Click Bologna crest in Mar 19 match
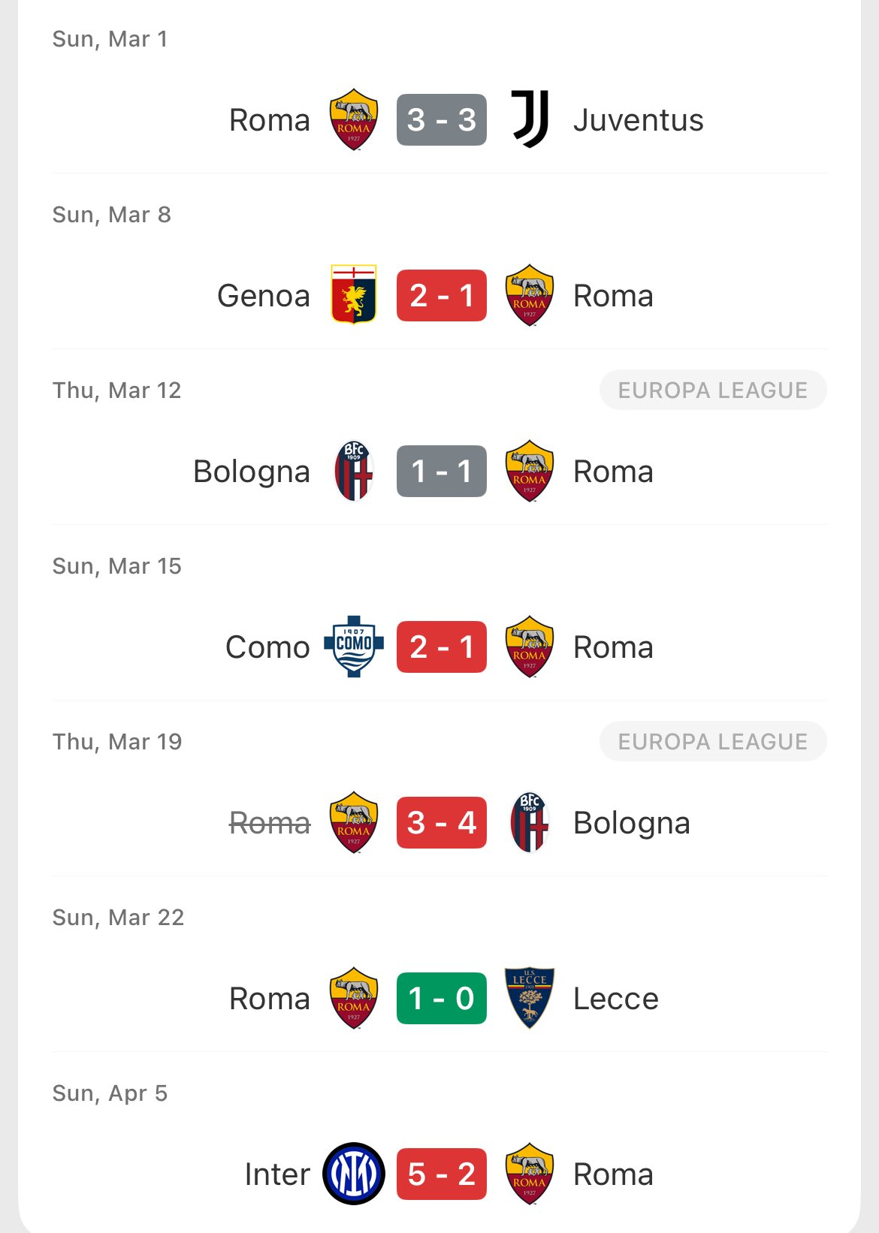The width and height of the screenshot is (879, 1233). [530, 822]
